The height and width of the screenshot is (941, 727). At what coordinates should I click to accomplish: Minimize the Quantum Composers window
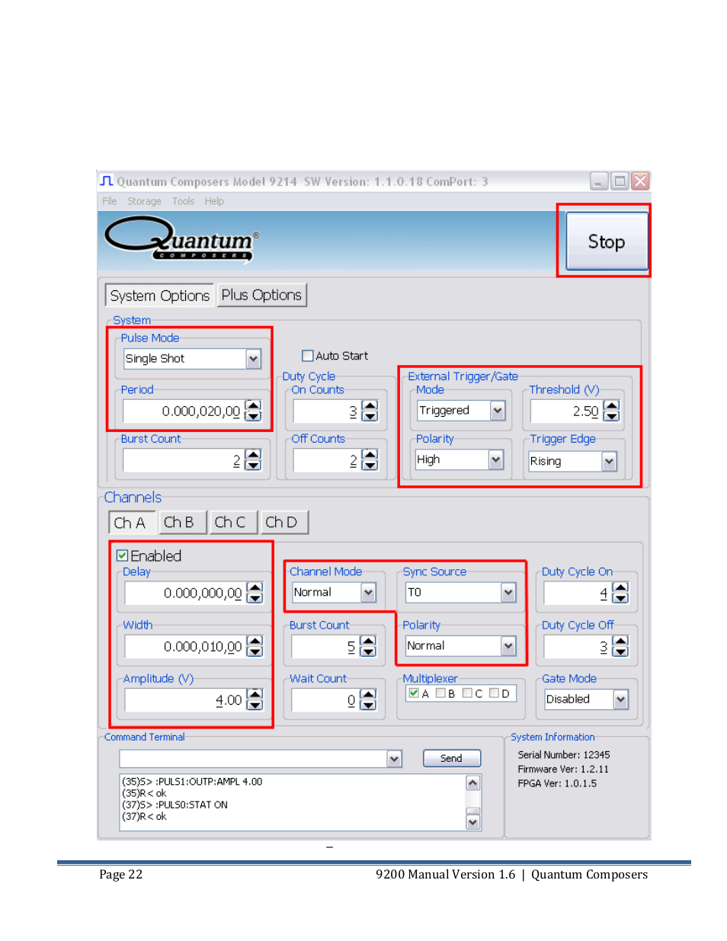[599, 181]
